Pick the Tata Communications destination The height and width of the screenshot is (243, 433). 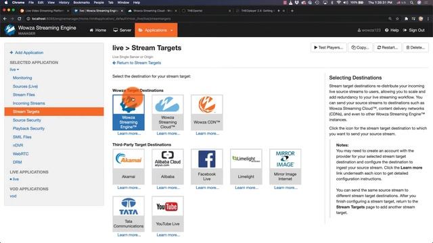[x=129, y=214]
